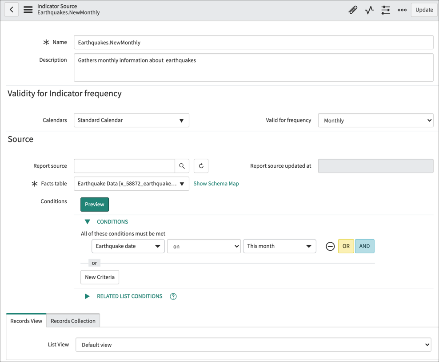Click the personalize form sliders icon
The image size is (439, 362).
click(385, 9)
